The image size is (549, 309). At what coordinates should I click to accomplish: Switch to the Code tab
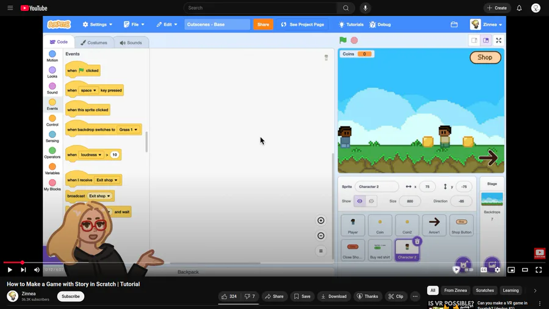click(59, 42)
